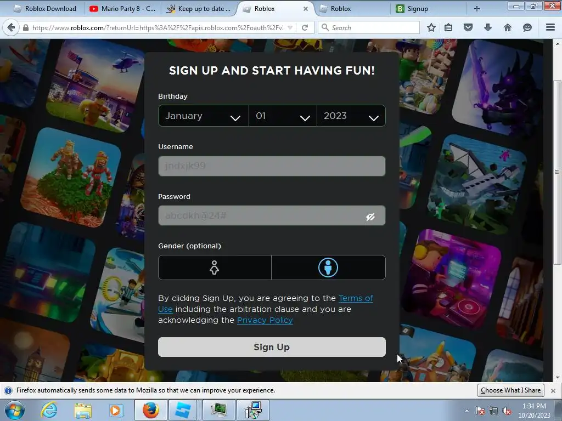This screenshot has height=421, width=562.
Task: Expand the URL history dropdown arrow
Action: pos(290,27)
